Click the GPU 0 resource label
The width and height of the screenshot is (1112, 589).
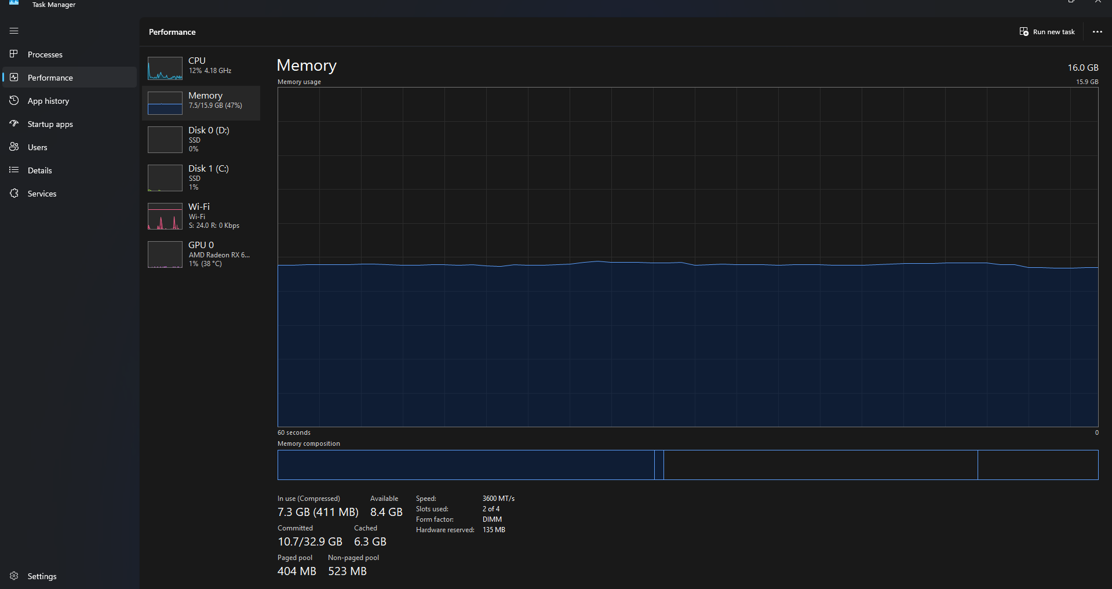coord(201,245)
